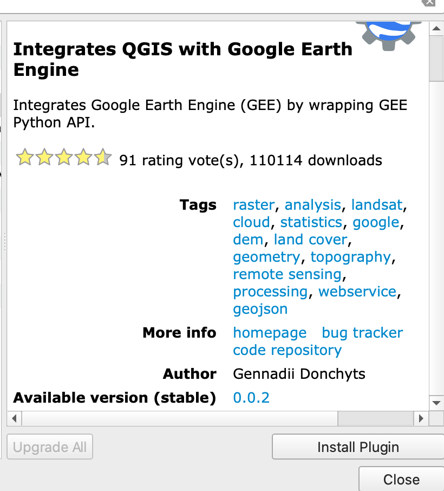
Task: Open the topography tag link
Action: point(350,257)
